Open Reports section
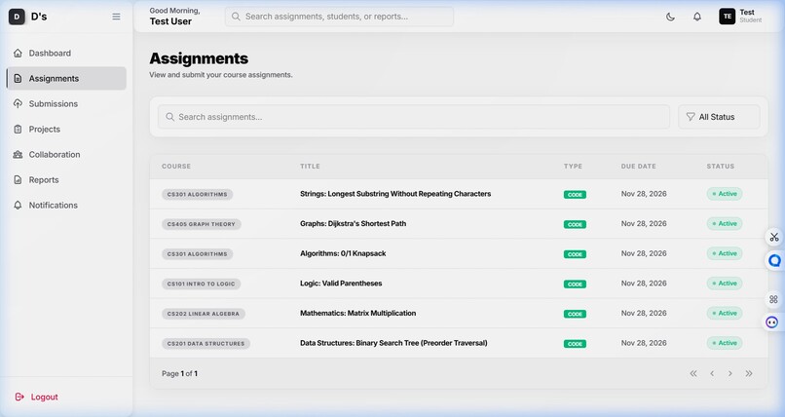This screenshot has height=417, width=785. tap(66, 179)
